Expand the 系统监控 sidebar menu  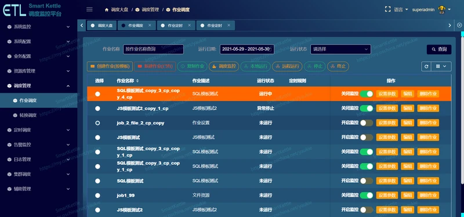click(x=39, y=27)
